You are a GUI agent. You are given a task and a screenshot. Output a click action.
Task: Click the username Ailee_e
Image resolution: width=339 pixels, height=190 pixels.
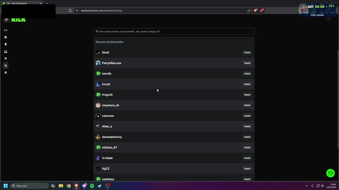pos(107,126)
